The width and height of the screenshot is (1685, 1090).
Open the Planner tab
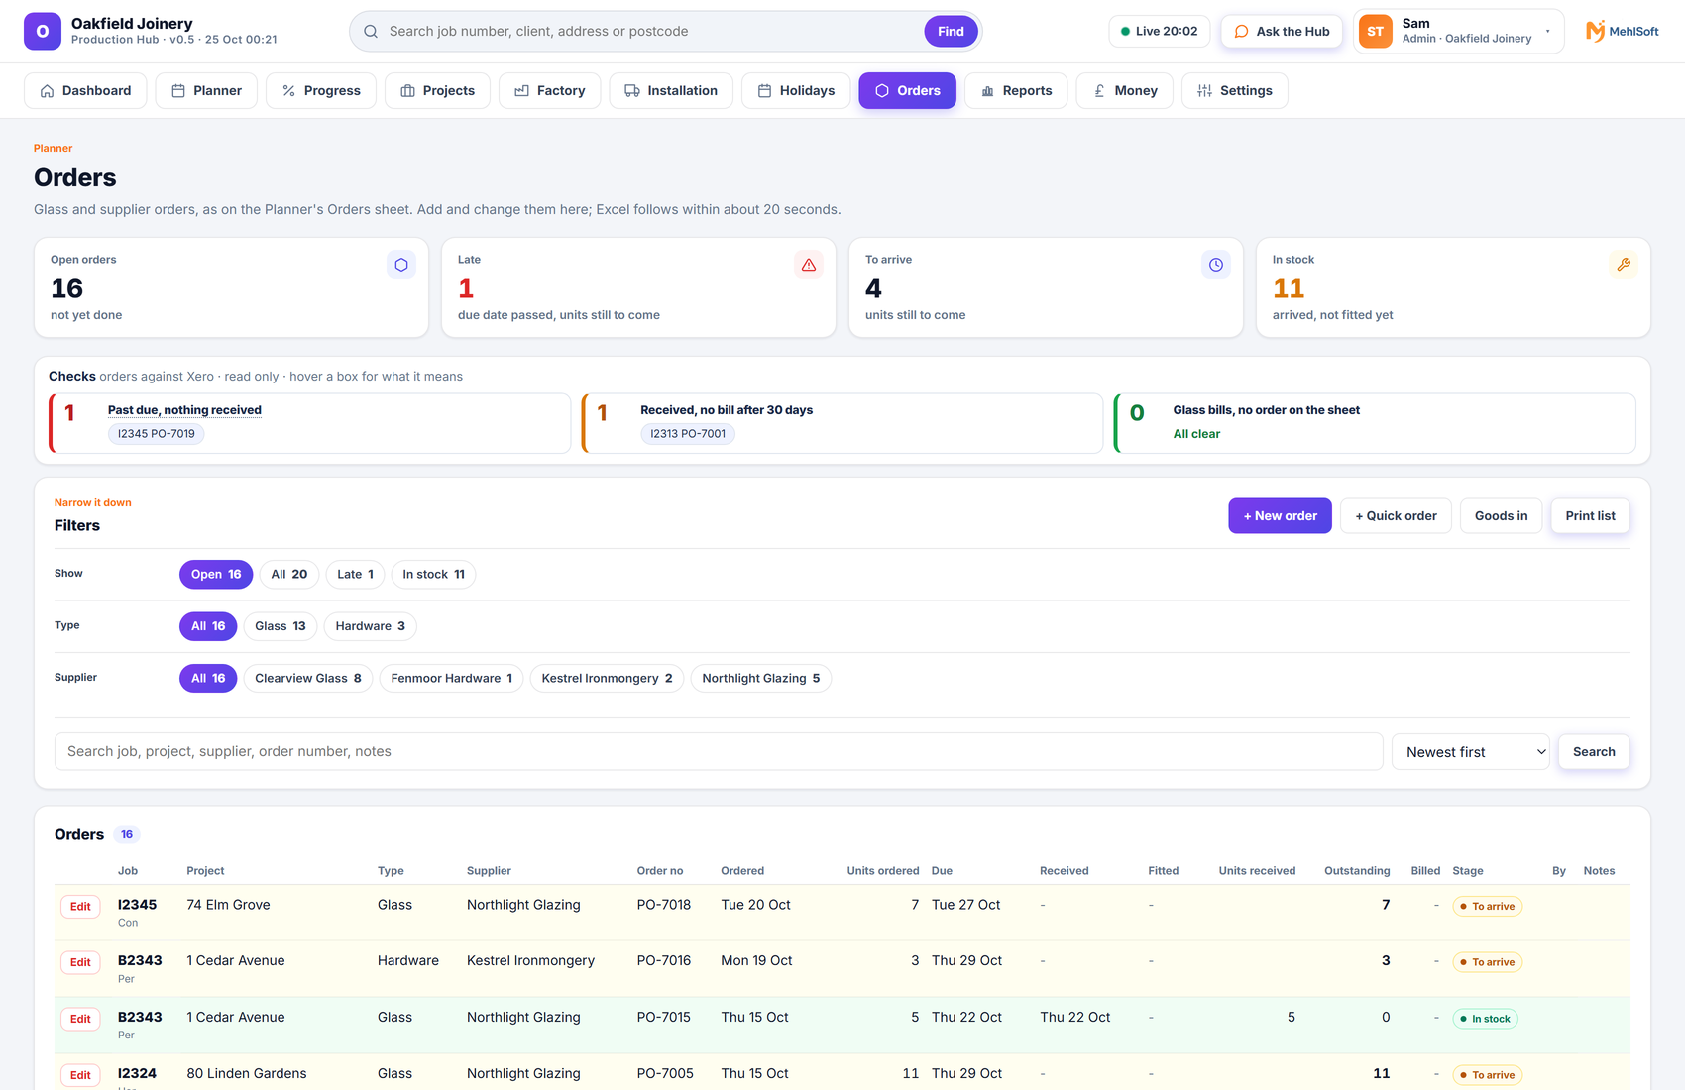(206, 90)
